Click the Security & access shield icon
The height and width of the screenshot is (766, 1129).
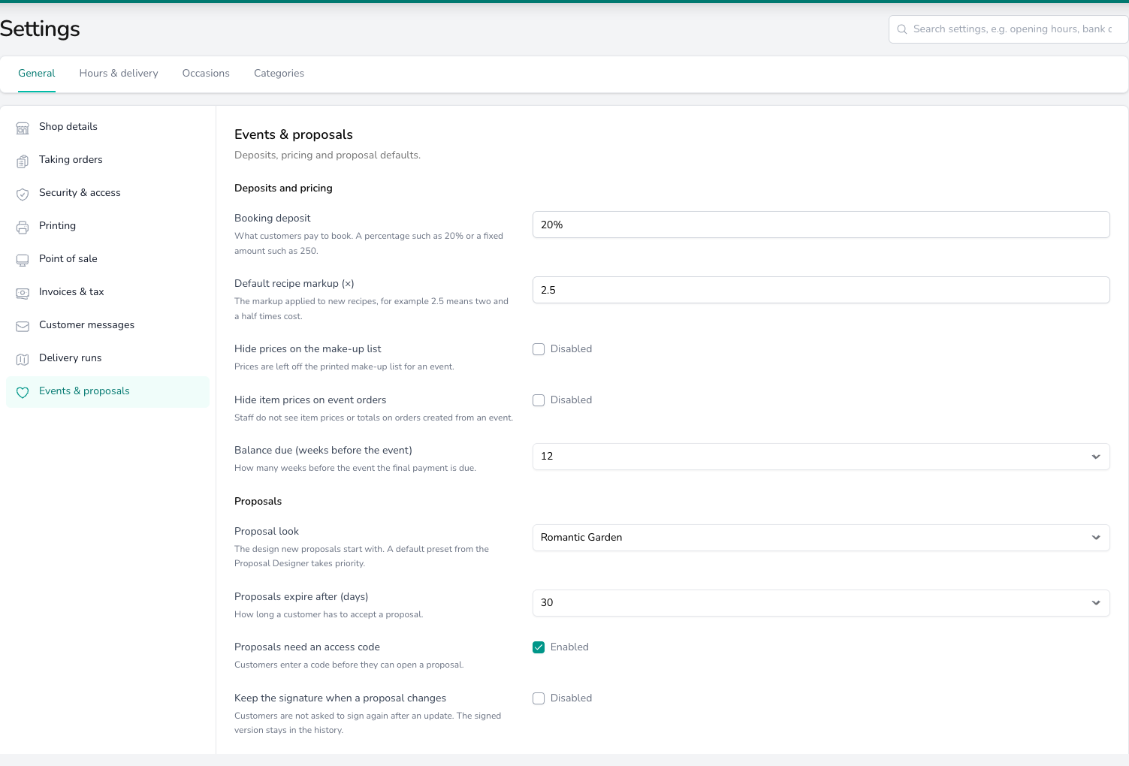click(23, 194)
